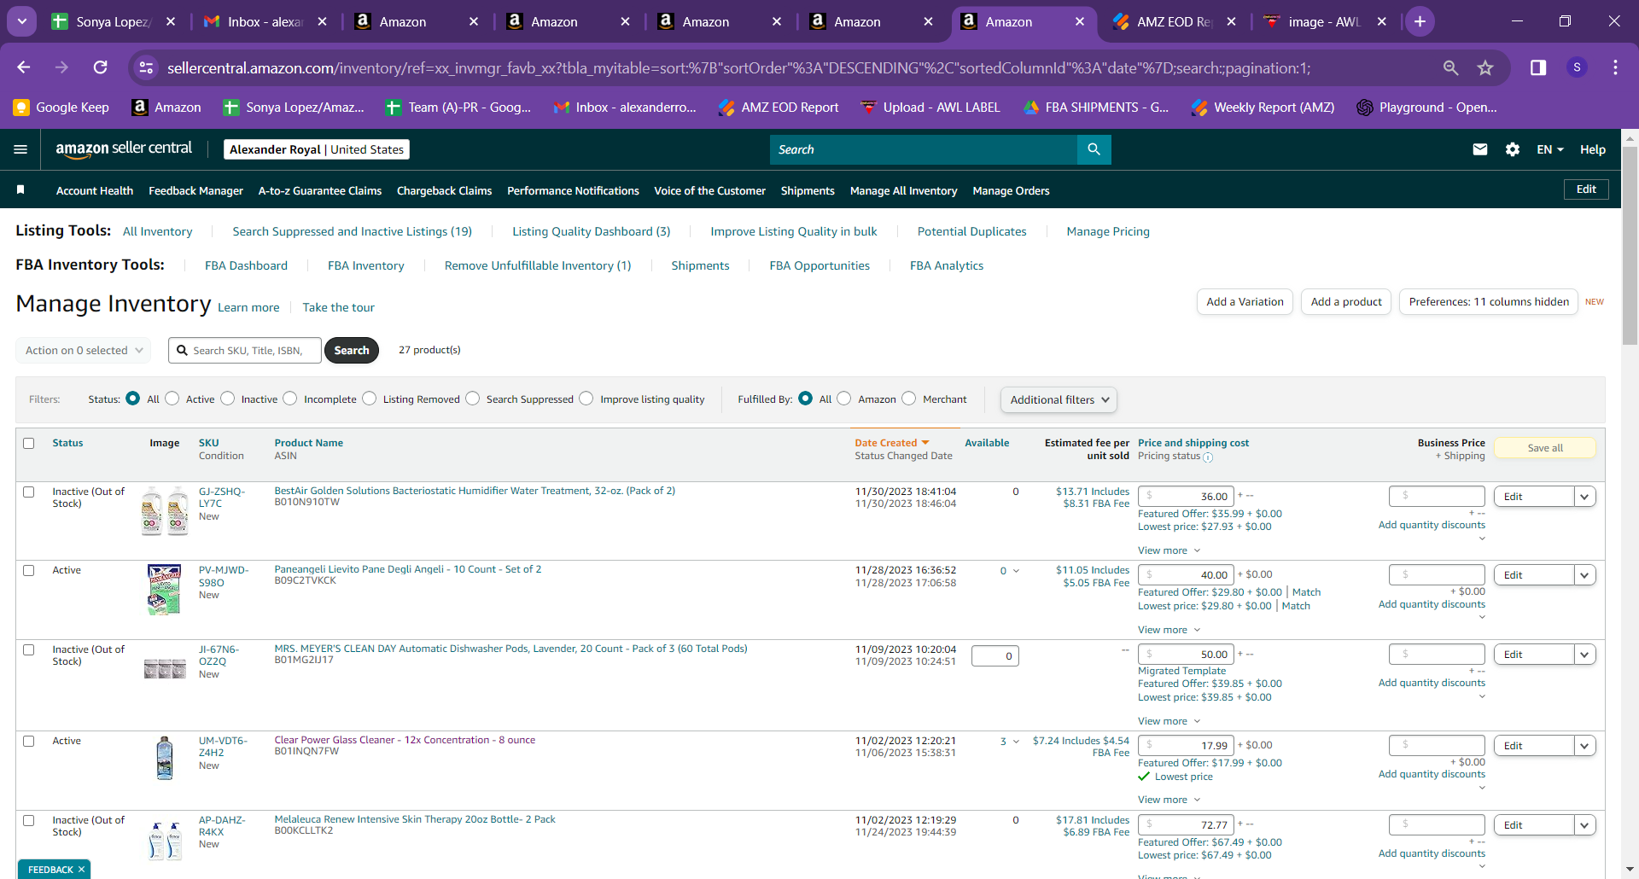Open Preferences: 11 columns hidden
The image size is (1639, 879).
tap(1489, 301)
